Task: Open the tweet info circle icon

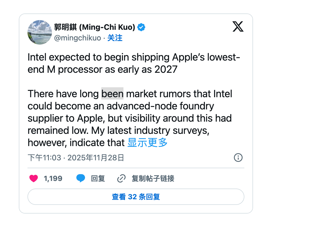Action: coord(238,158)
